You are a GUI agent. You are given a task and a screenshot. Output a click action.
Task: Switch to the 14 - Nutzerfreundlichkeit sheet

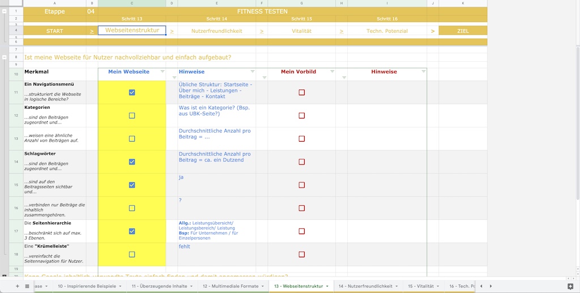click(365, 286)
